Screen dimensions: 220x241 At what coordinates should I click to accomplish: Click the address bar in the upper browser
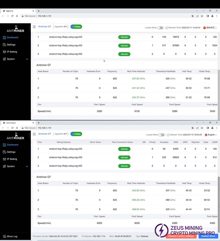101,16
